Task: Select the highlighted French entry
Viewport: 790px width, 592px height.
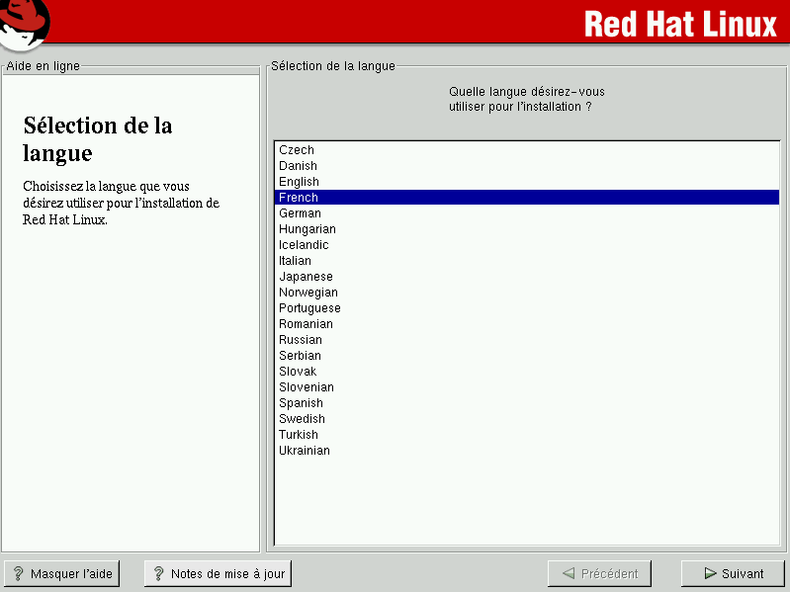Action: click(299, 198)
